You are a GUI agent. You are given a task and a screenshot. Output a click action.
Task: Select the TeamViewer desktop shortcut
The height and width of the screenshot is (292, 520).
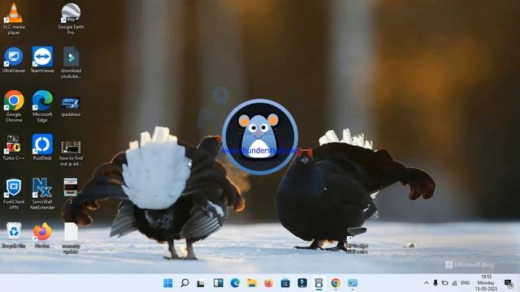42,59
